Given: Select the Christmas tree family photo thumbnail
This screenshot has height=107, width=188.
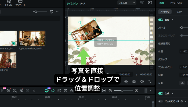Looking at the screenshot, I should [8, 60].
